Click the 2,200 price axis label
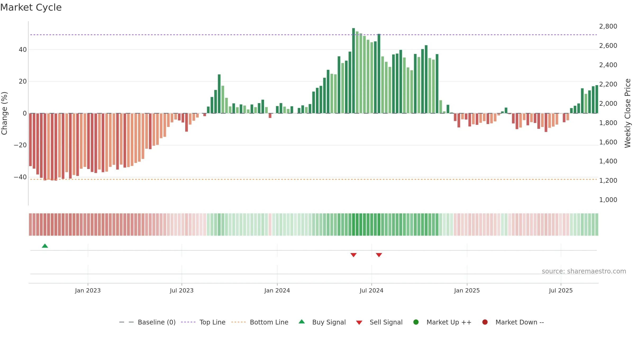The height and width of the screenshot is (357, 635). (608, 84)
